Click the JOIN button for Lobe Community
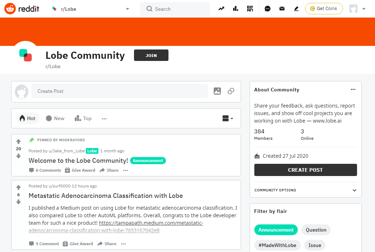This screenshot has width=375, height=252. click(151, 55)
